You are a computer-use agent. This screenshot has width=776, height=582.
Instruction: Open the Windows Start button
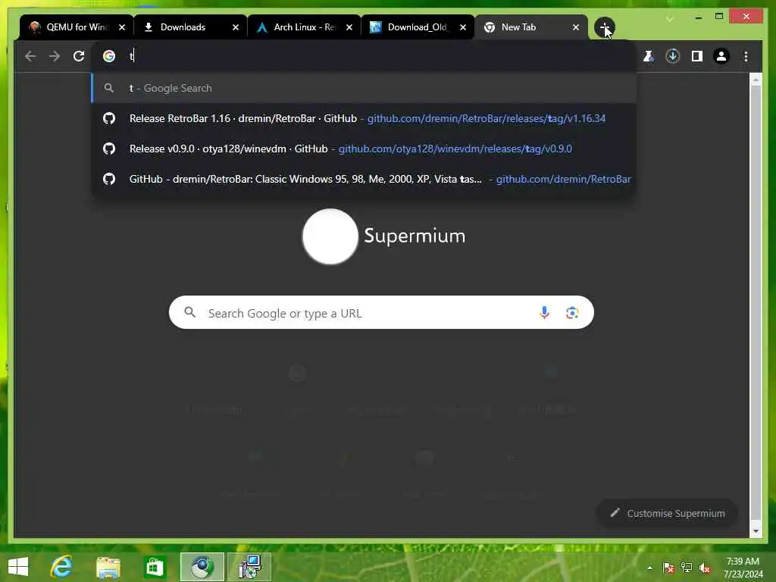coord(18,567)
